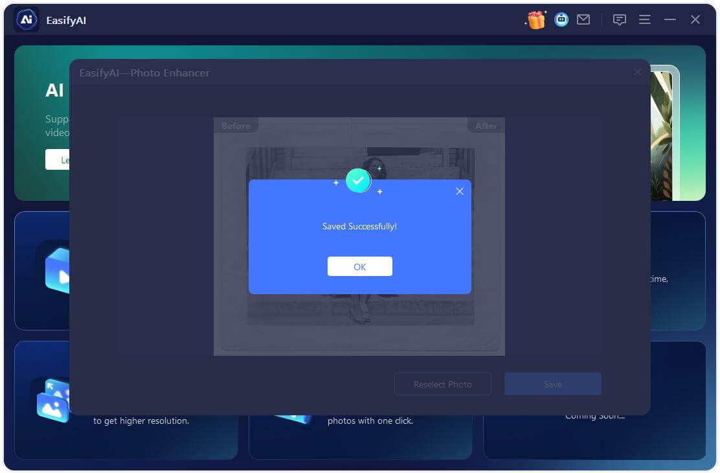
Task: Click the enhanced photo preview image
Action: pyautogui.click(x=360, y=236)
